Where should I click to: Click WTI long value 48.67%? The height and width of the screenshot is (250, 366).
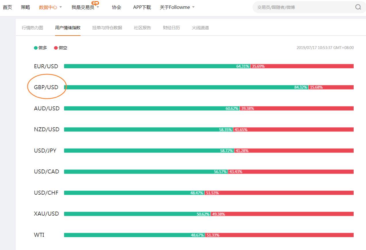(197, 235)
